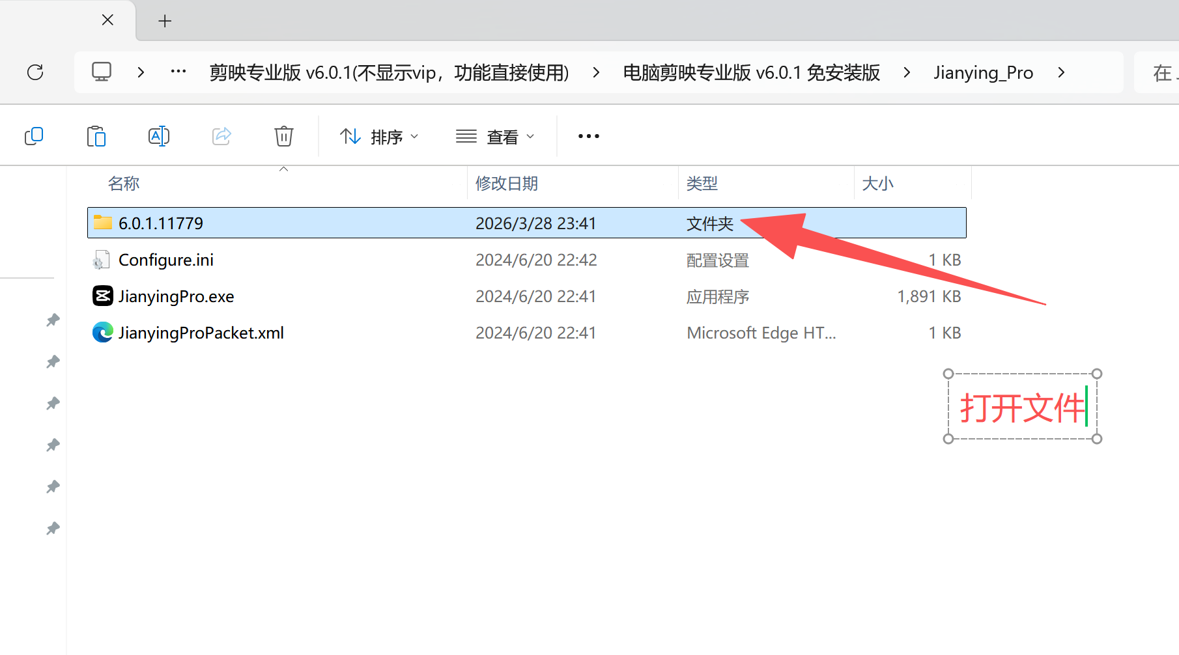The image size is (1179, 655).
Task: Paste using the toolbar clipboard icon
Action: click(96, 136)
